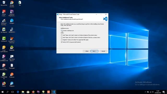This screenshot has width=167, height=94.
Task: Open the PhpStorm taskbar icon
Action: [x=38, y=92]
